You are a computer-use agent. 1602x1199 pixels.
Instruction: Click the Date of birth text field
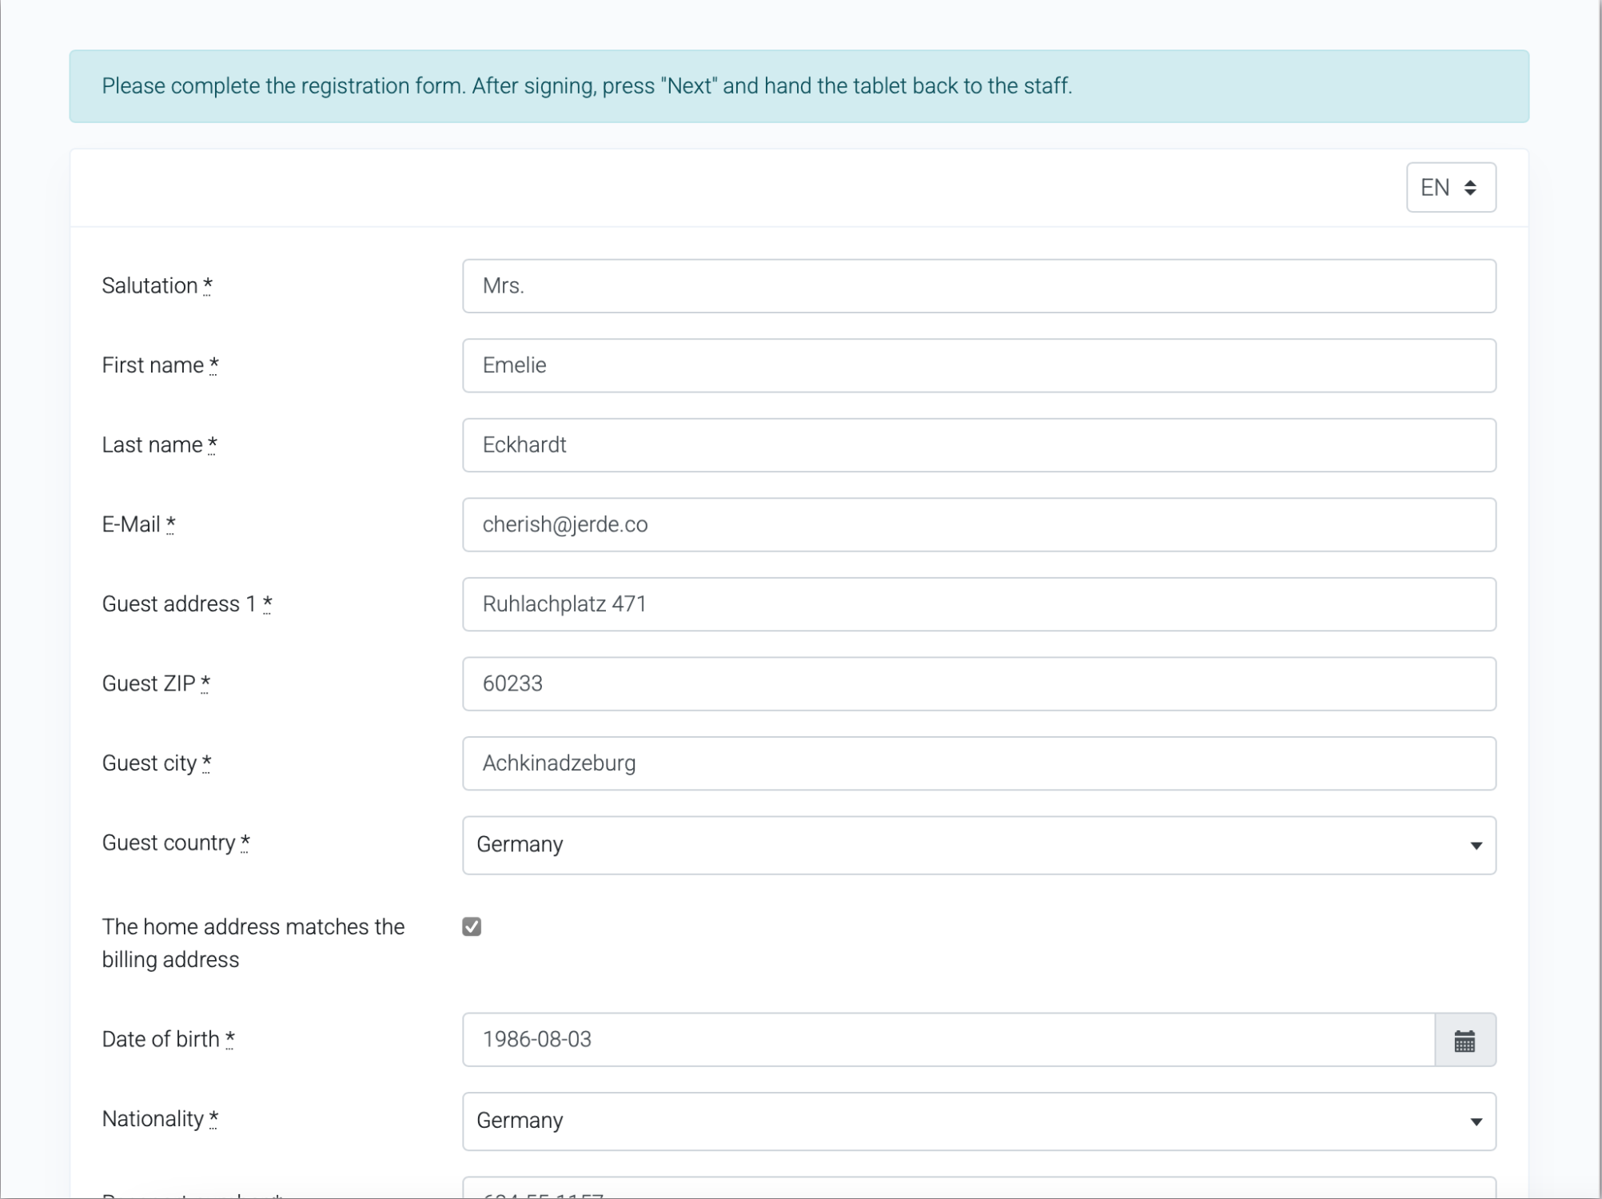947,1040
